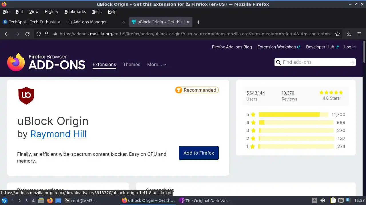The height and width of the screenshot is (205, 366).
Task: Open 137 two-star reviews count
Action: pyautogui.click(x=341, y=138)
